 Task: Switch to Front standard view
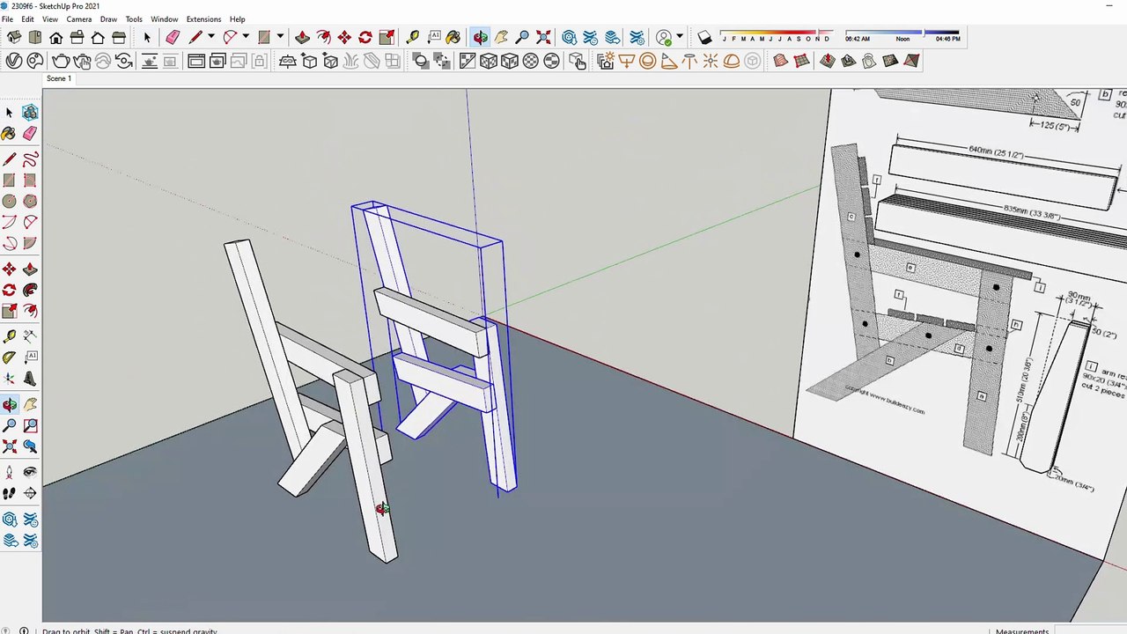coord(55,38)
